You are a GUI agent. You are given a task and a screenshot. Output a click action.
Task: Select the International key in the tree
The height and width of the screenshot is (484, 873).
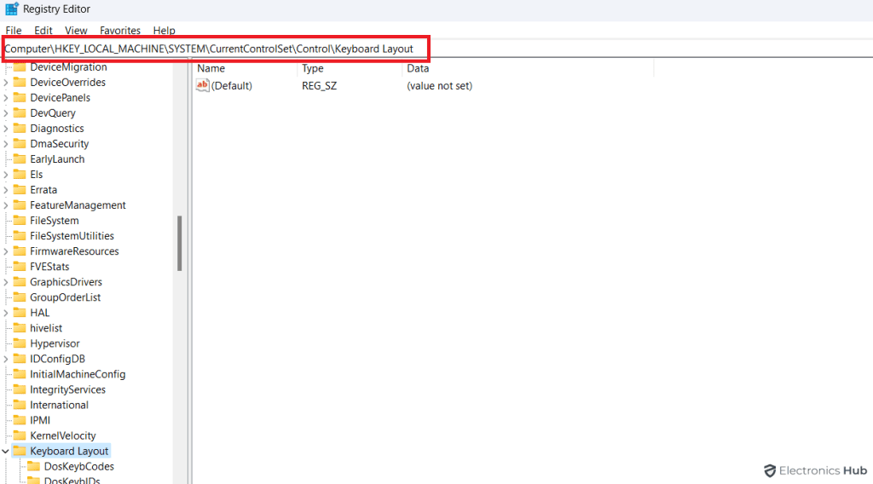click(x=59, y=405)
